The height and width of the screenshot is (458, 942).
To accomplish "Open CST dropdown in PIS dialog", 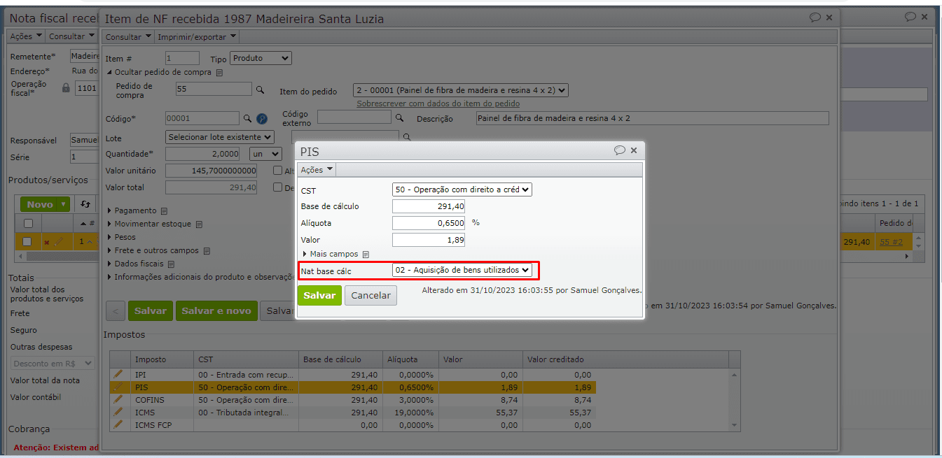I will click(462, 189).
